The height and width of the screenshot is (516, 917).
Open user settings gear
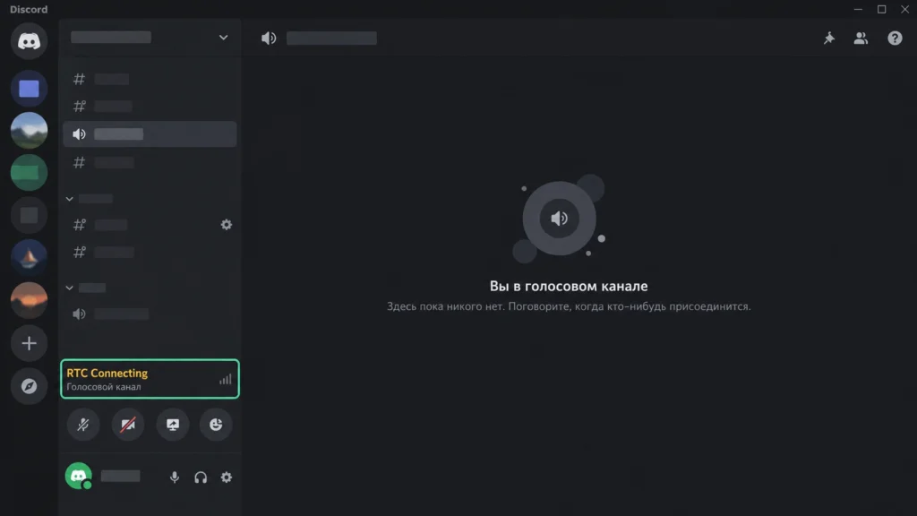[227, 477]
